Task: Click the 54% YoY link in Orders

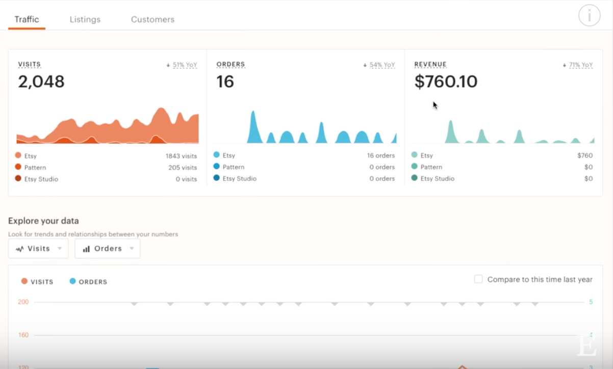Action: tap(382, 65)
